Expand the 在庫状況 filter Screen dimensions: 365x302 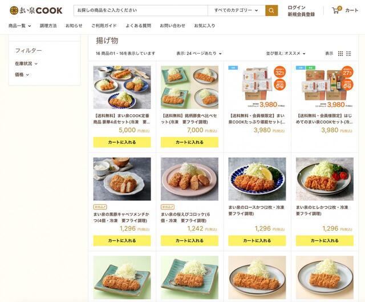pos(26,63)
